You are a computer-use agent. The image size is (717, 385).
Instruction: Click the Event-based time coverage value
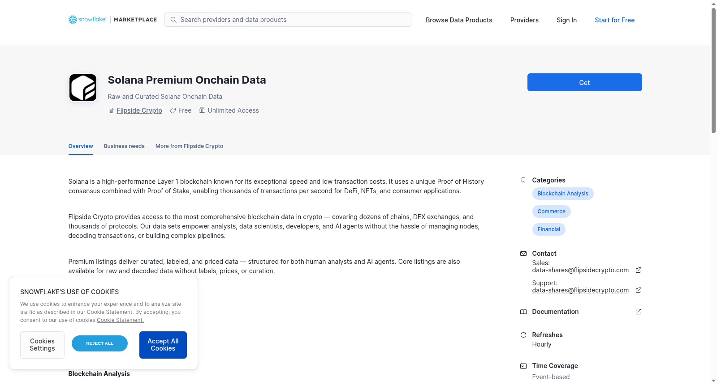pos(551,377)
